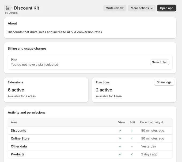Sort by Recent activity column header
This screenshot has height=162, width=182.
coord(151,122)
